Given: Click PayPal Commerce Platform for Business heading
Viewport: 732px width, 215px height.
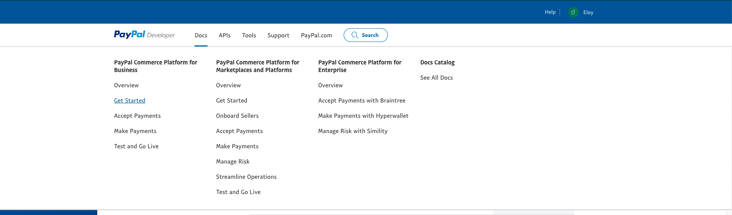Looking at the screenshot, I should tap(156, 66).
